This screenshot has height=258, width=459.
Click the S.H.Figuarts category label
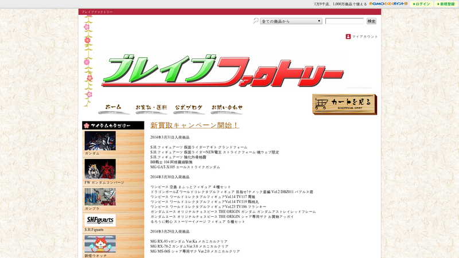(x=94, y=230)
